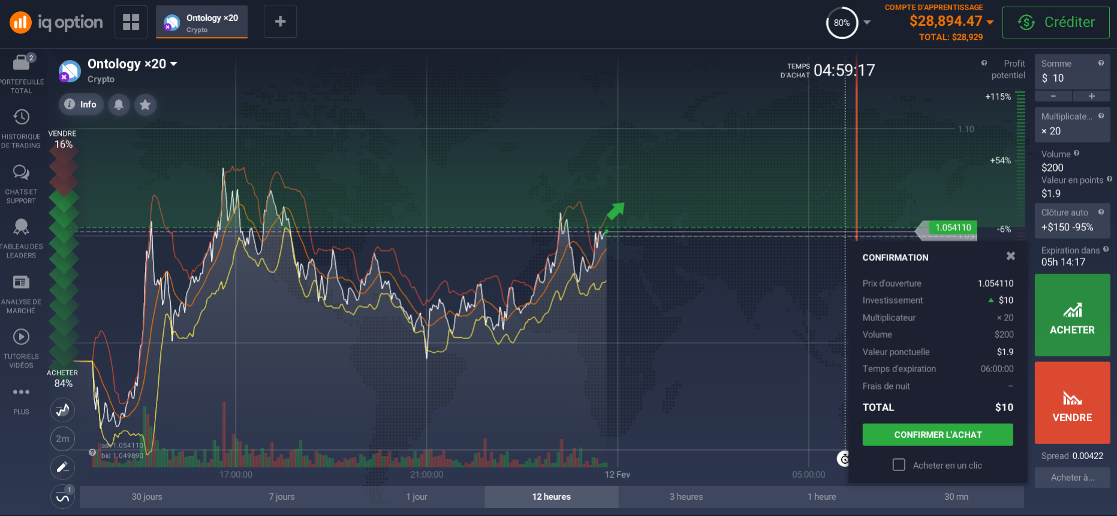Click the red VENDRE button
Viewport: 1117px width, 516px height.
tap(1072, 403)
